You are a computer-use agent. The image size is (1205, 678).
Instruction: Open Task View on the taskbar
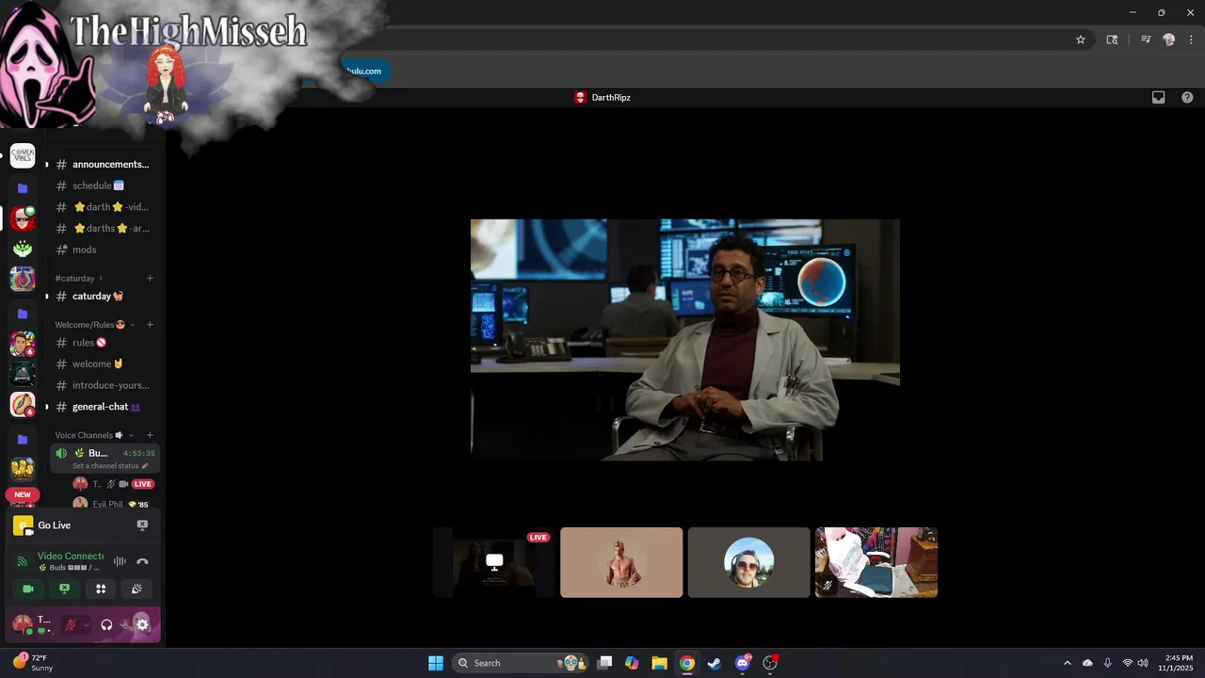[605, 663]
